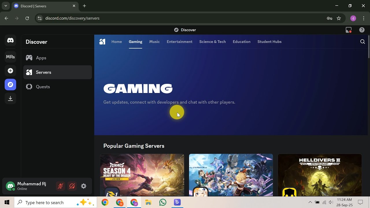Screen dimensions: 370x208
Task: Bookmark this page with the star icon
Action: pyautogui.click(x=339, y=18)
